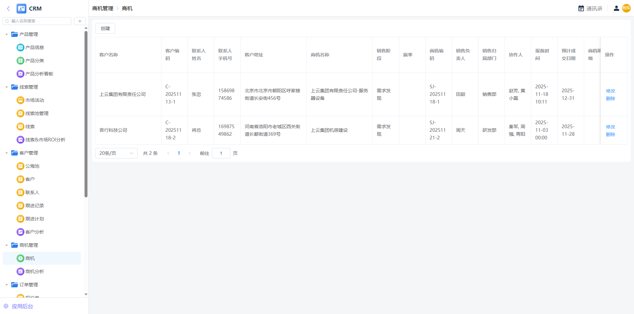Click 删除 for 言行科技公司 row

610,134
